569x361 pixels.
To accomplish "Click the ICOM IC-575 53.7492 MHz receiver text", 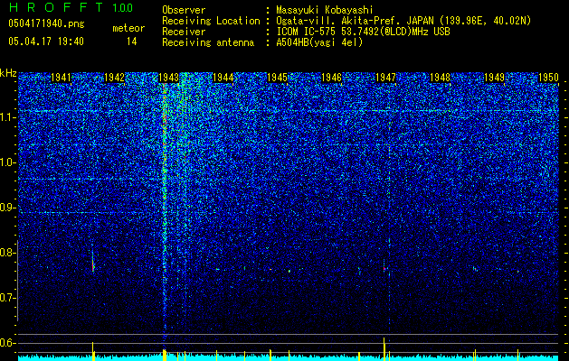I will coord(363,32).
